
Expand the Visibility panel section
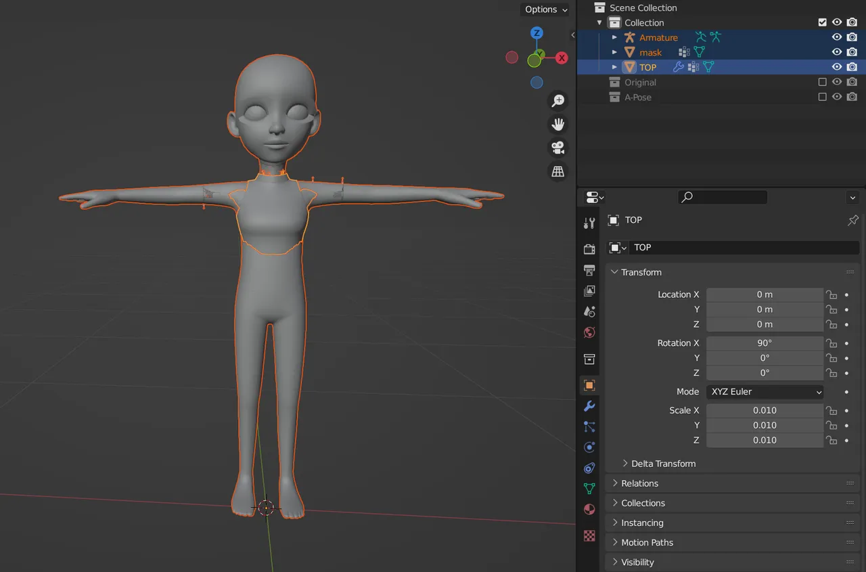click(637, 562)
